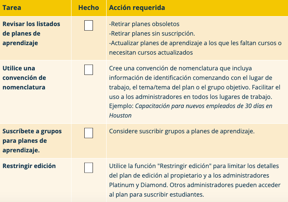Image resolution: width=288 pixels, height=202 pixels.
Task: Click the Acción requerida column header
Action: click(x=137, y=8)
